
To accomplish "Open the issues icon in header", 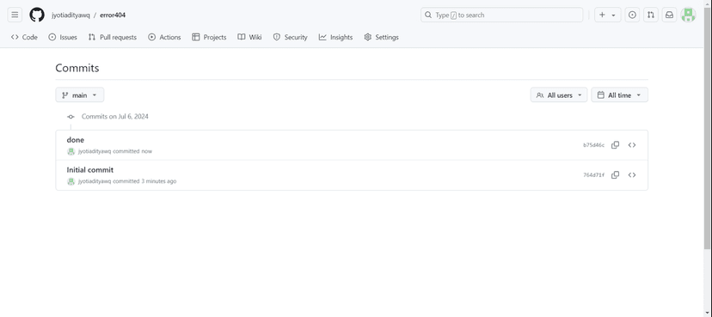I will point(632,15).
